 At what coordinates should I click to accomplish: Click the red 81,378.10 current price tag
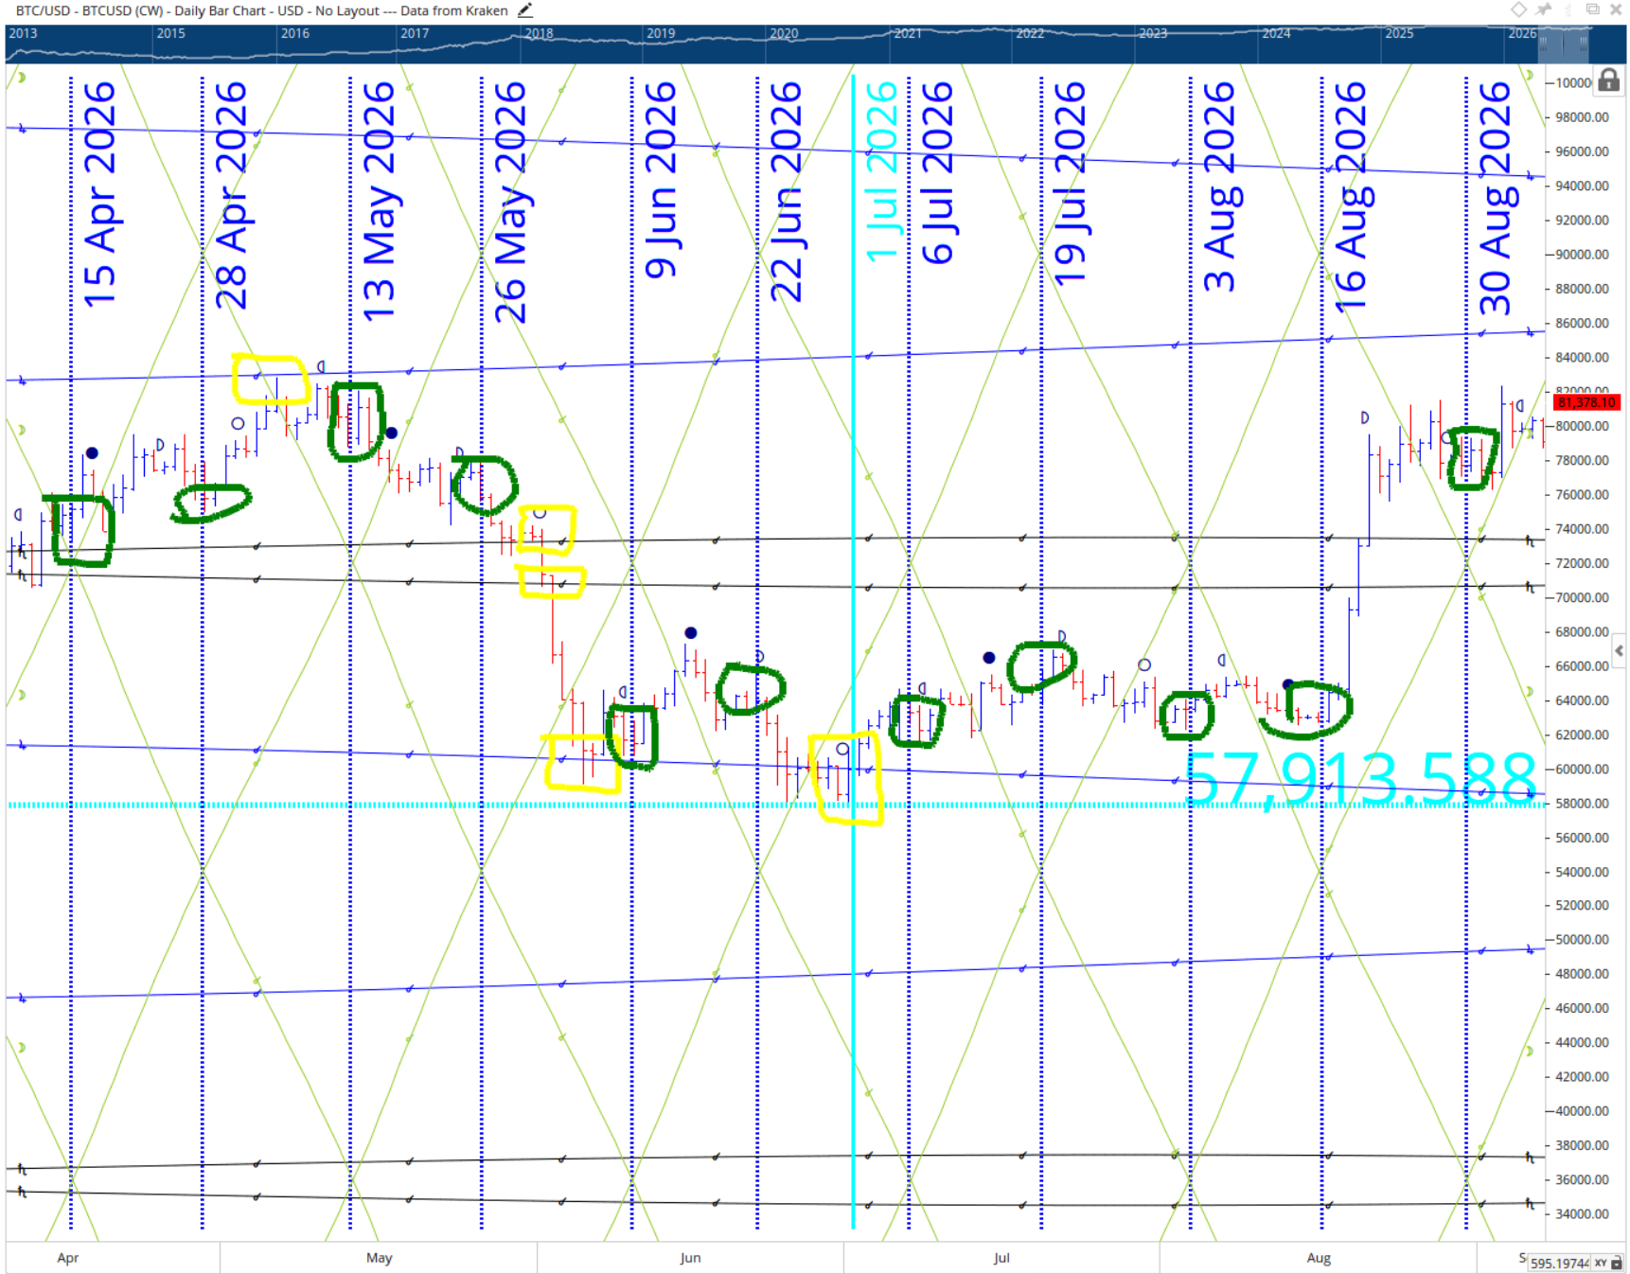pos(1587,402)
